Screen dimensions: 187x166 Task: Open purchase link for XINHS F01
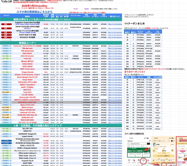tap(115, 131)
